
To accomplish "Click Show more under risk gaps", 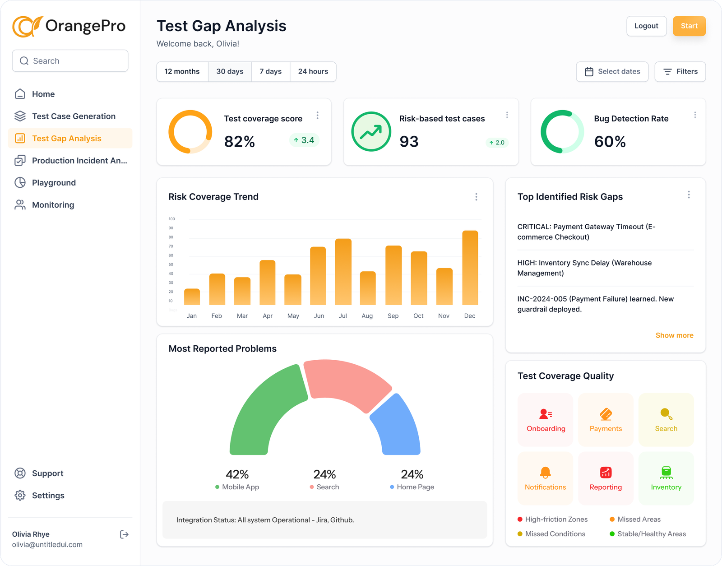I will tap(674, 335).
